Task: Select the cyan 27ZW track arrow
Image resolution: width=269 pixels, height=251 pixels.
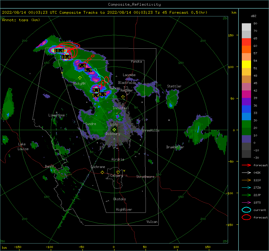Action: [x=246, y=188]
